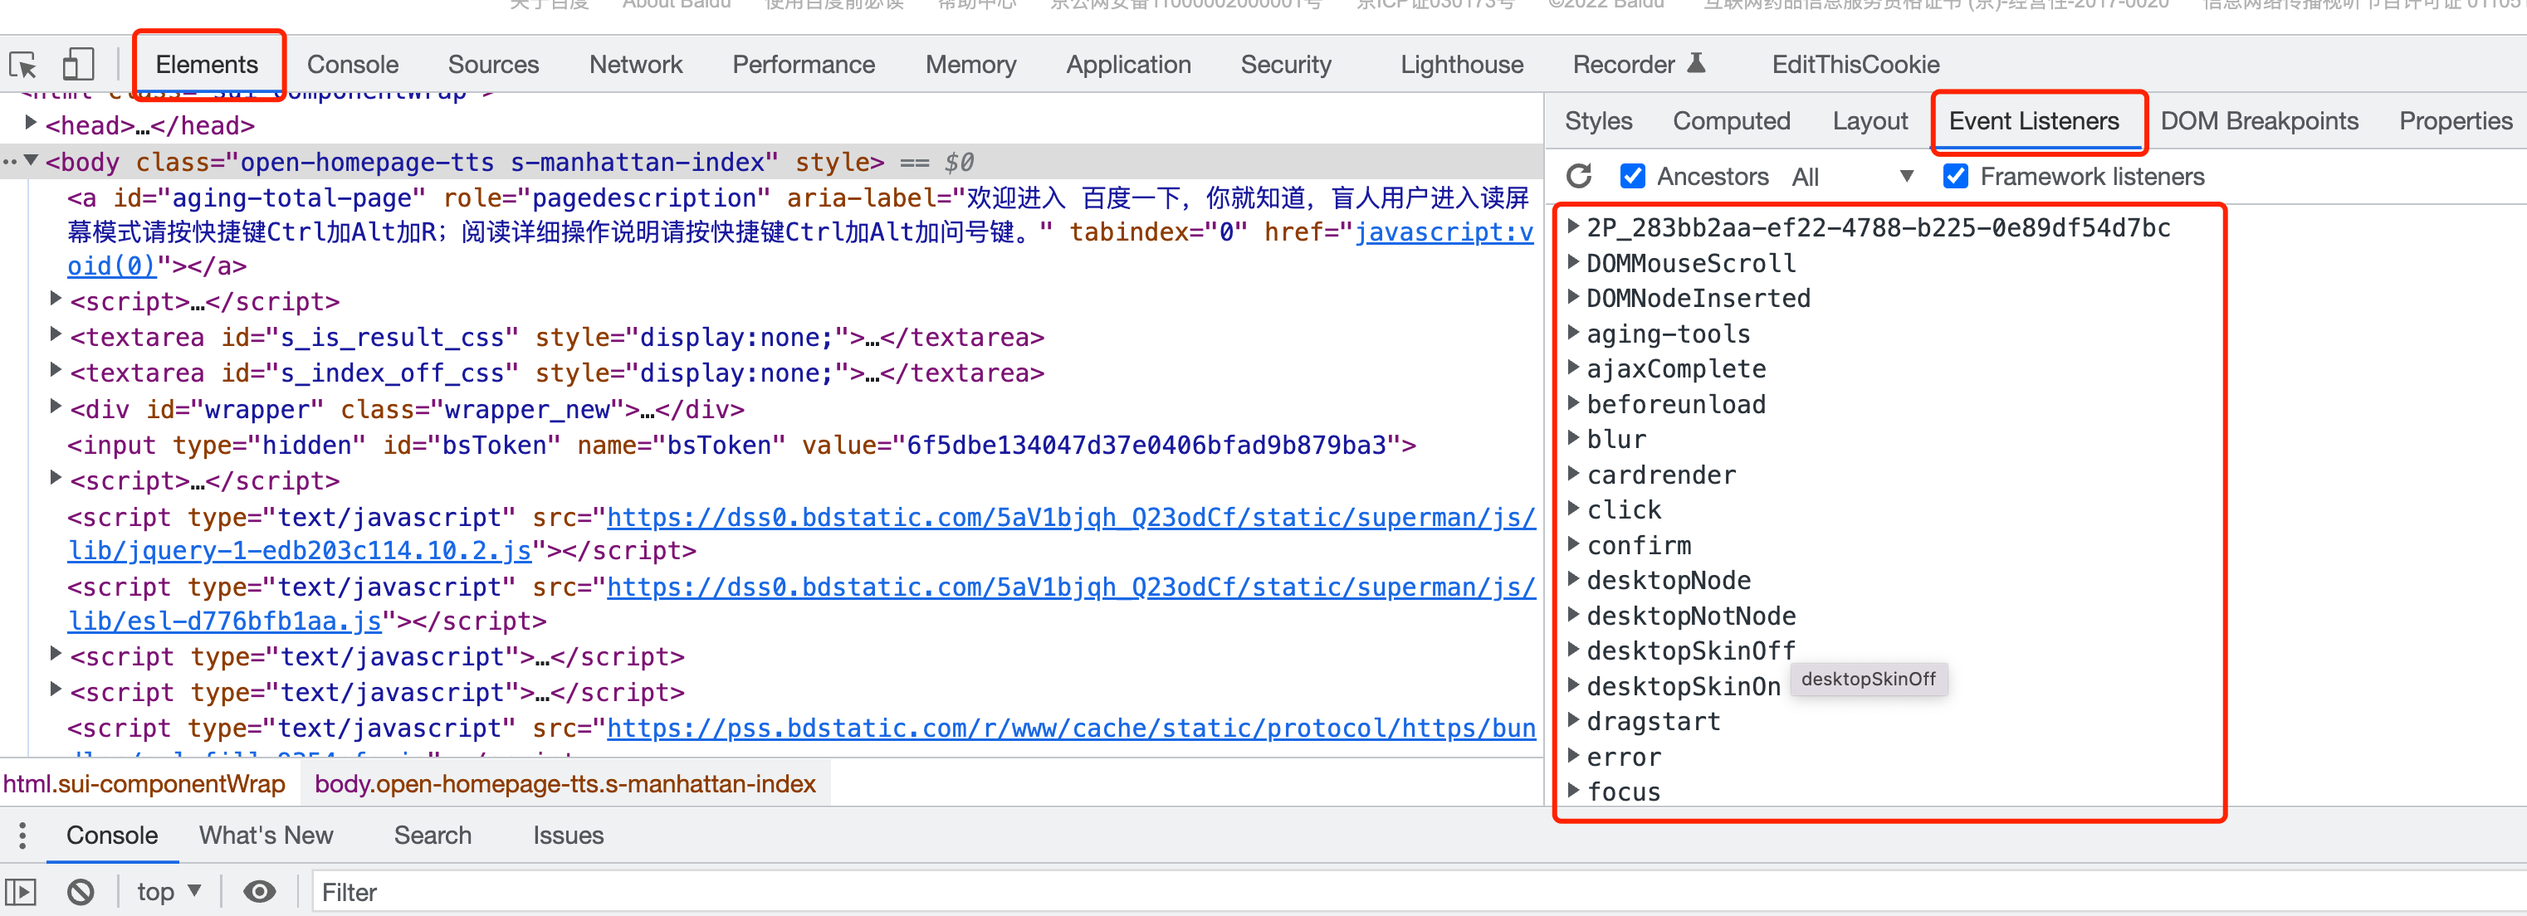Click the console sidebar toggle icon

[22, 891]
